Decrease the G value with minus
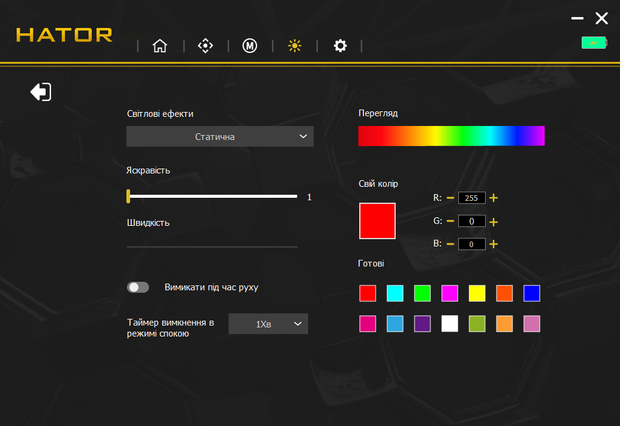Screen dimensions: 620x426 click(x=450, y=221)
